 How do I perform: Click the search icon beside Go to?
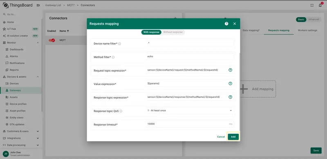pyautogui.click(x=4, y=14)
